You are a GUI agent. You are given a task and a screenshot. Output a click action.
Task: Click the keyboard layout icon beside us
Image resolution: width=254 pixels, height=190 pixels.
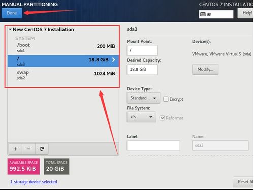tap(203, 14)
